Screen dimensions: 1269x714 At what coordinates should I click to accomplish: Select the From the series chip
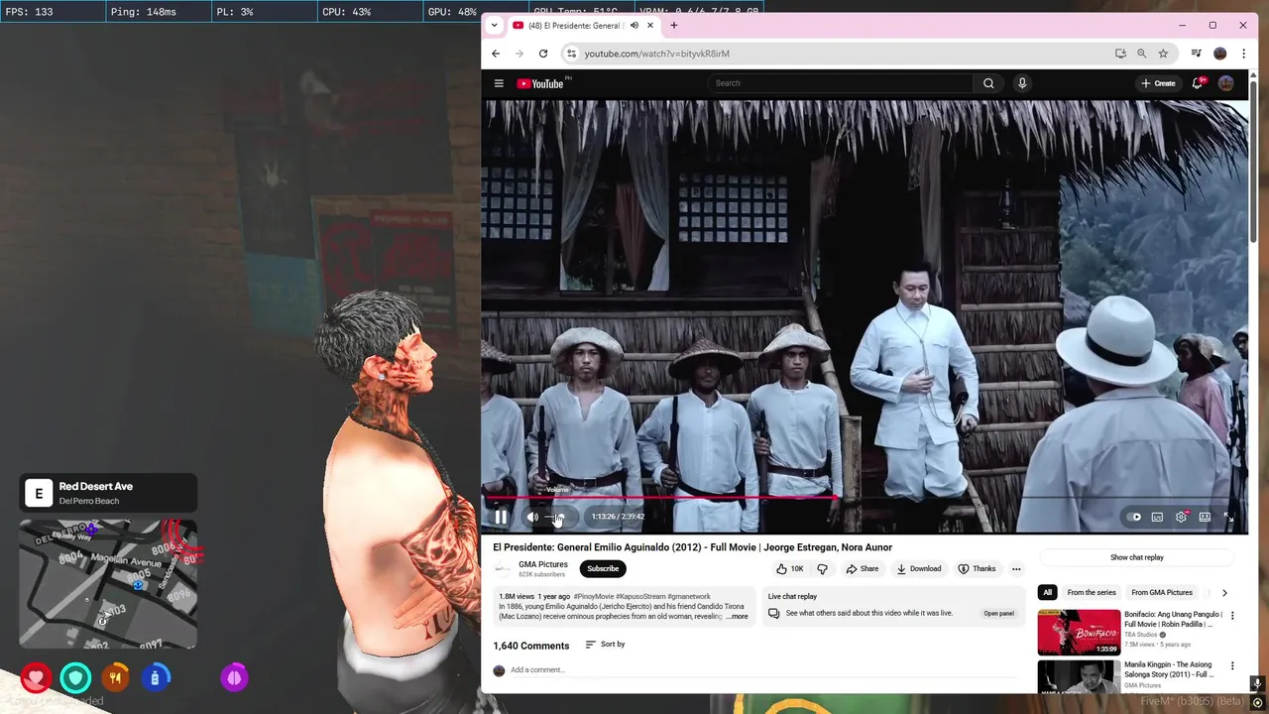tap(1092, 593)
